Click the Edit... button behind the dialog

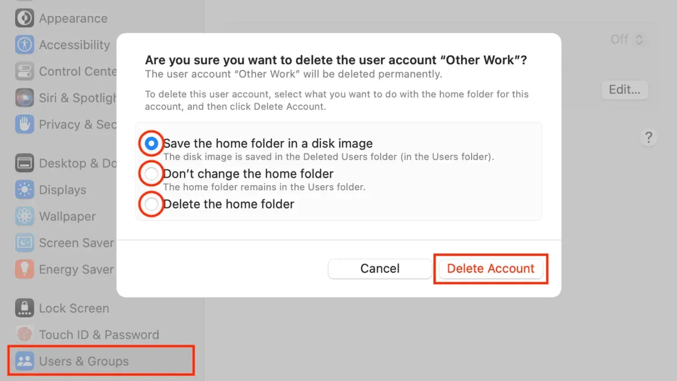coord(625,90)
